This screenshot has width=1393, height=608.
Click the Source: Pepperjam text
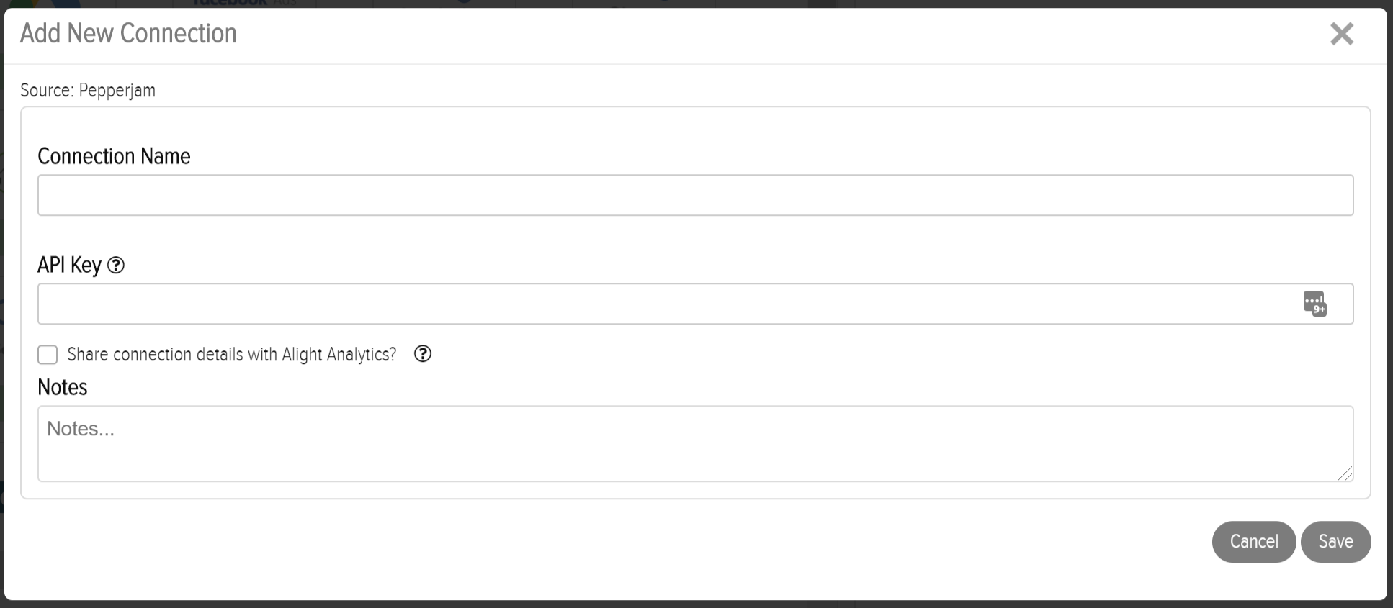click(x=88, y=90)
